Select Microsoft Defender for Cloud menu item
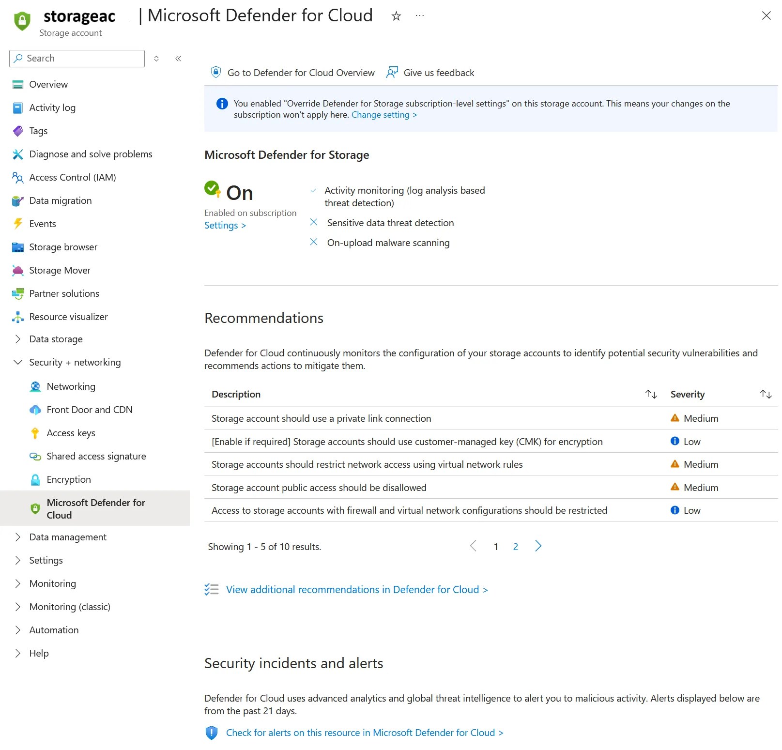The image size is (782, 750). point(95,509)
